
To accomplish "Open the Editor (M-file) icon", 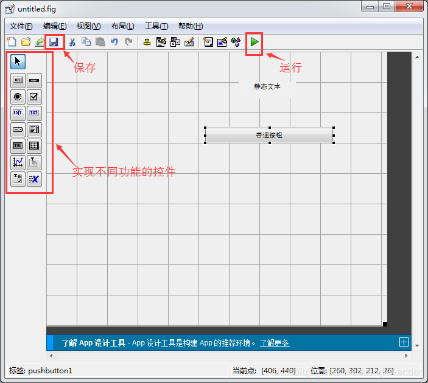I will tap(208, 42).
